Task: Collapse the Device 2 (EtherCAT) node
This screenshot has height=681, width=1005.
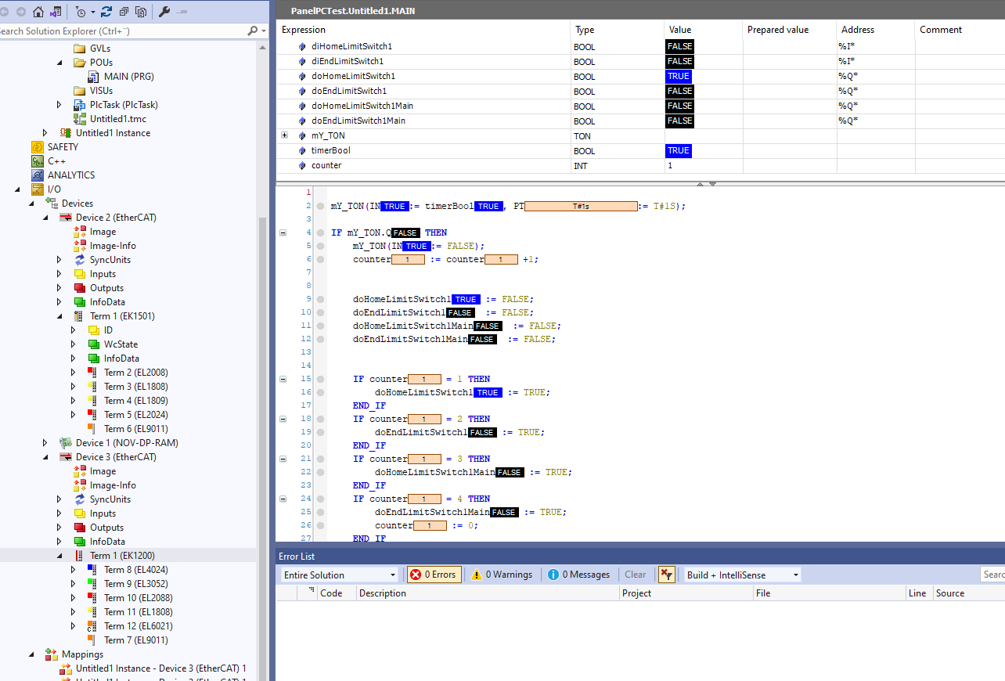Action: click(x=47, y=217)
